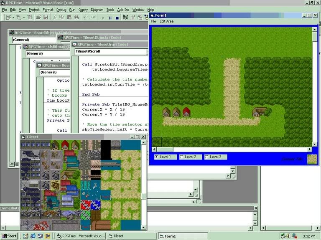Click the Open Project folder icon
Screen dimensions: 321x240
[38, 17]
